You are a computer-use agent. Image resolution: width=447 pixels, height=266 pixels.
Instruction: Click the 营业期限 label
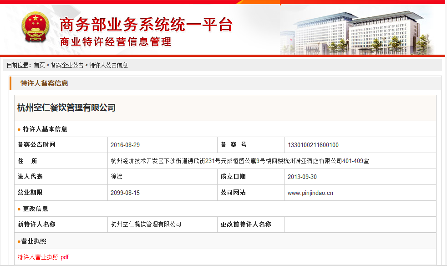tap(30, 193)
